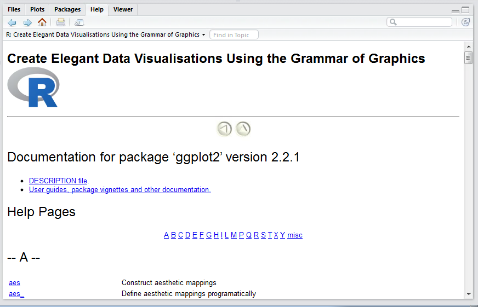Switch to the Packages tab
This screenshot has height=307, width=478.
coord(67,9)
